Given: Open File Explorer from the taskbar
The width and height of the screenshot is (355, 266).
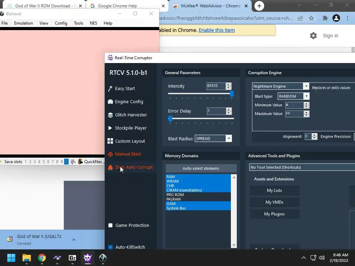Looking at the screenshot, I should 26,258.
